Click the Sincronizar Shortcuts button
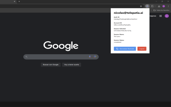The image size is (171, 107). 125,49
